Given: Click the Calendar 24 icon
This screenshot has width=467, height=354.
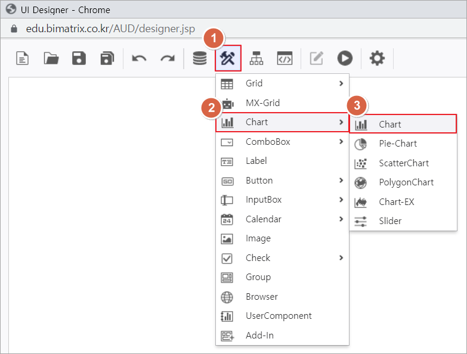Looking at the screenshot, I should 227,220.
